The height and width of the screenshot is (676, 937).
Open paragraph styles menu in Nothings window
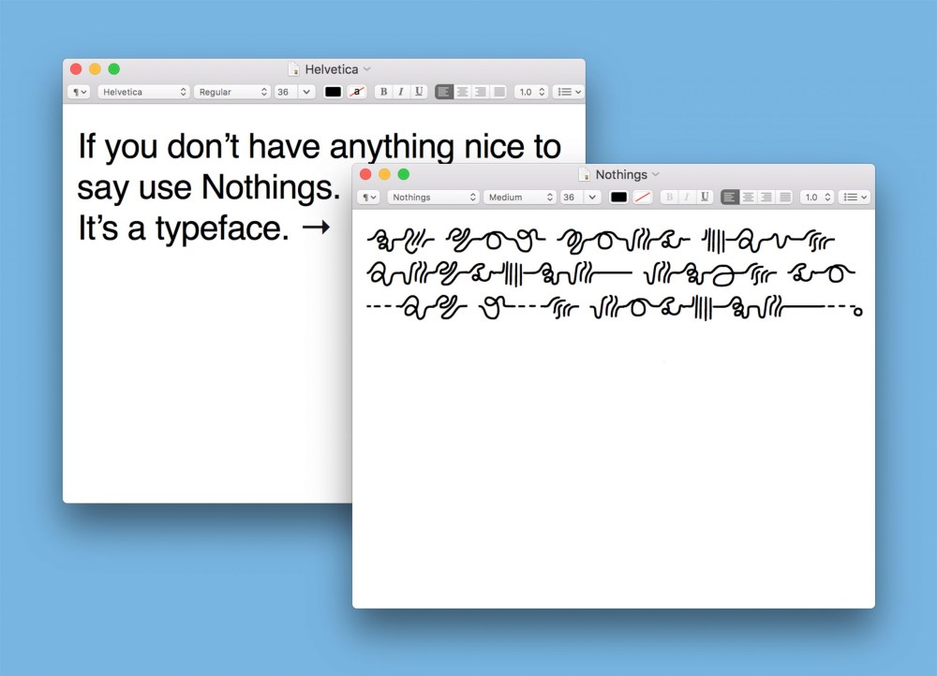pos(369,198)
